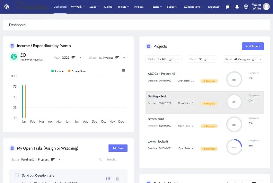The image size is (273, 183).
Task: Expand the Show 10 dropdown arrow
Action: [213, 59]
